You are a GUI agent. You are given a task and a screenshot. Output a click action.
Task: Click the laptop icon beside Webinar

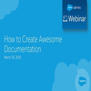click(x=65, y=19)
